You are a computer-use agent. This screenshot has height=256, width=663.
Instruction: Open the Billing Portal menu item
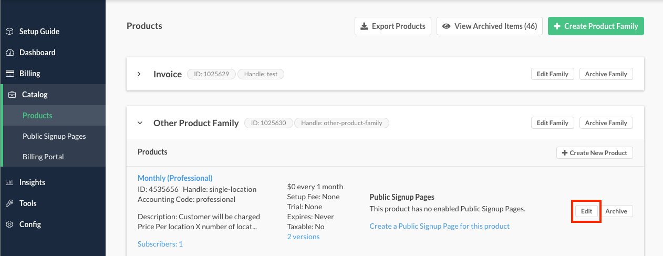tap(43, 157)
